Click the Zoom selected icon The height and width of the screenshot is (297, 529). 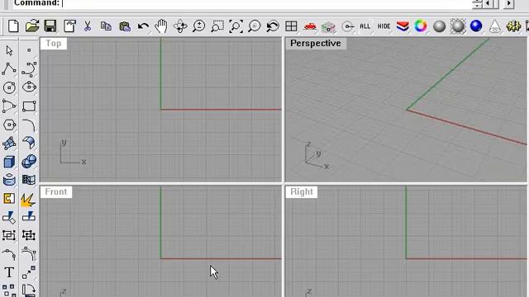(254, 26)
